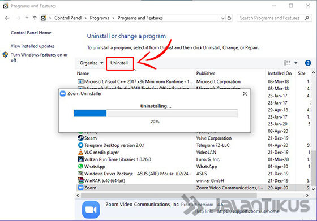Click the Telegram FZ-LLC publisher cell
317x221 pixels.
(213, 145)
